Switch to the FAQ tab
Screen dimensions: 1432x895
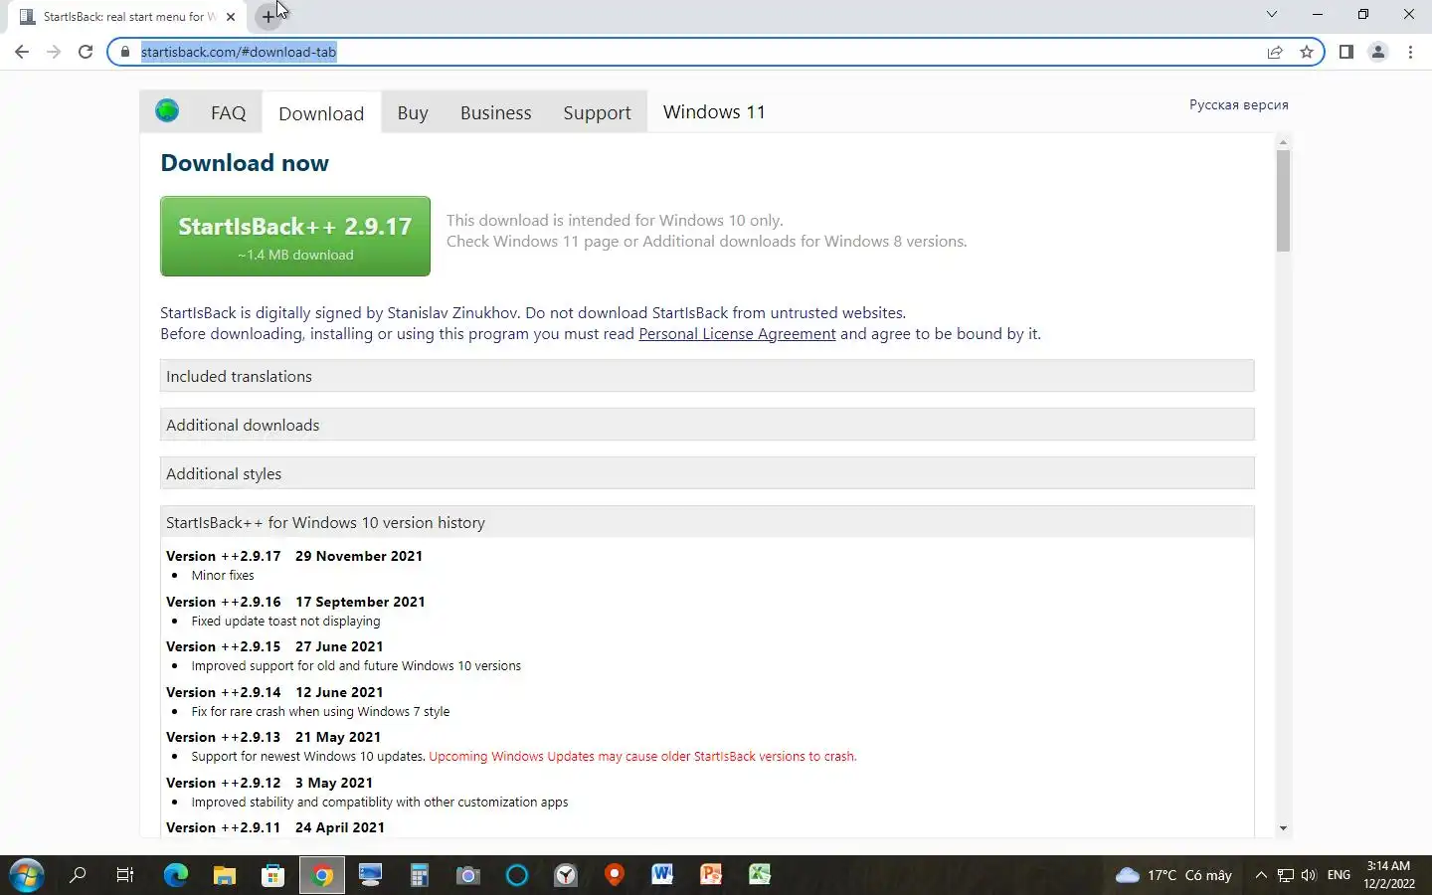point(228,112)
